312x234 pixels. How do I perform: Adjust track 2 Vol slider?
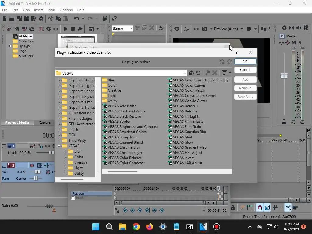click(x=37, y=172)
